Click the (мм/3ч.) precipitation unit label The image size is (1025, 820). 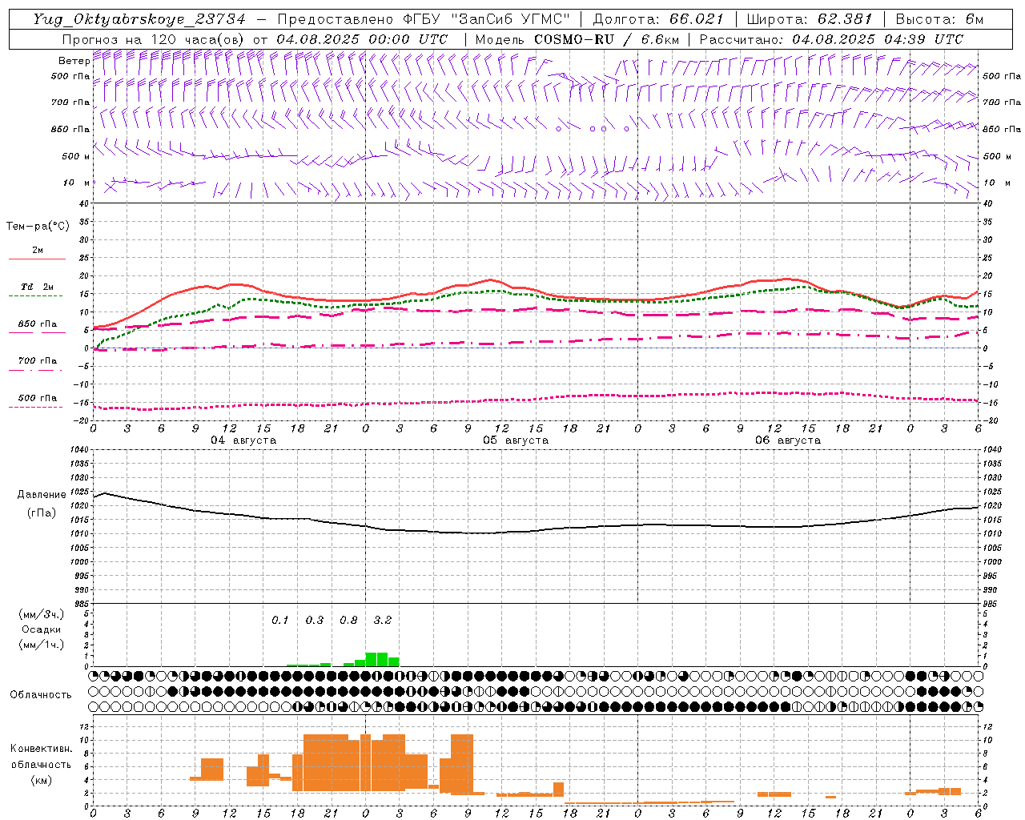[x=42, y=614]
